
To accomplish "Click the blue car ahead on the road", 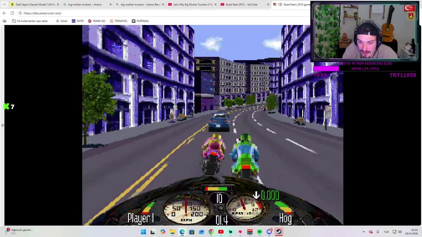I will 219,122.
